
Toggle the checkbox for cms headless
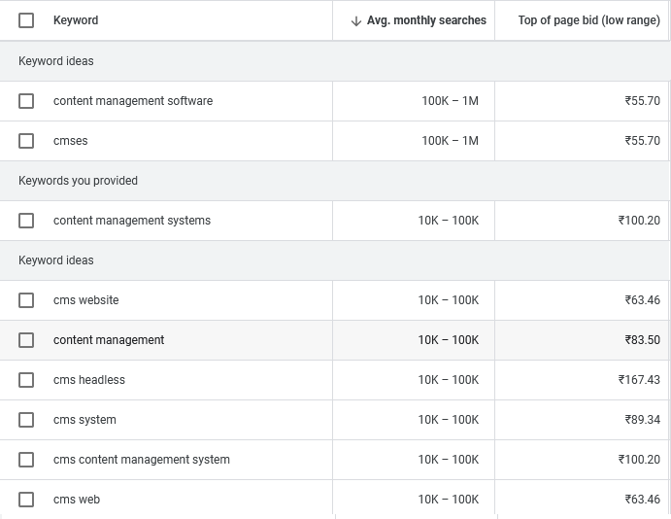coord(26,380)
